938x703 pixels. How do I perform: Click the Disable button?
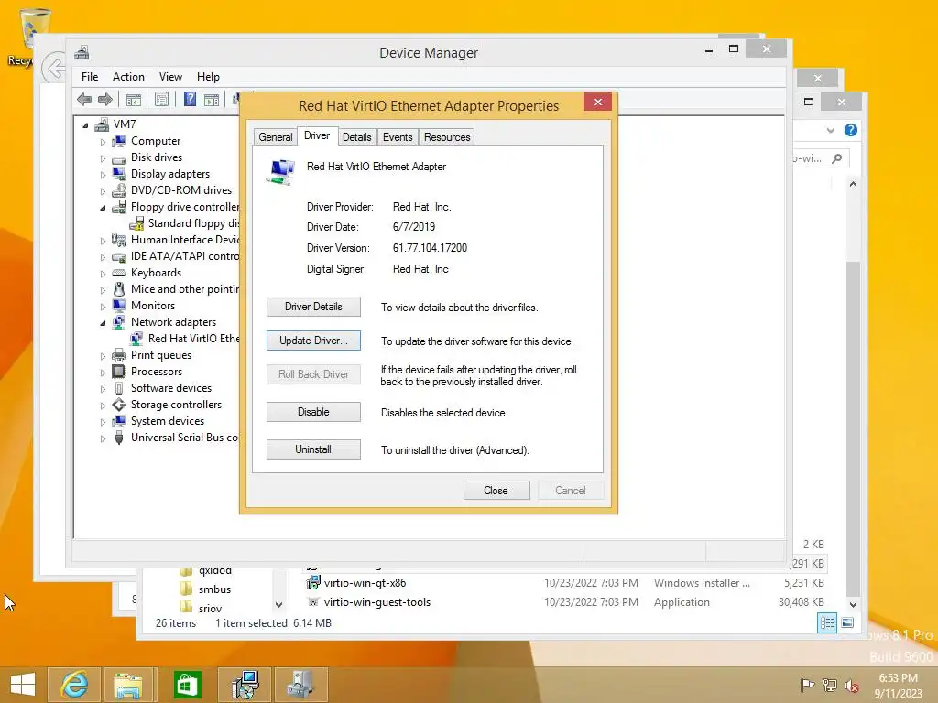(313, 412)
